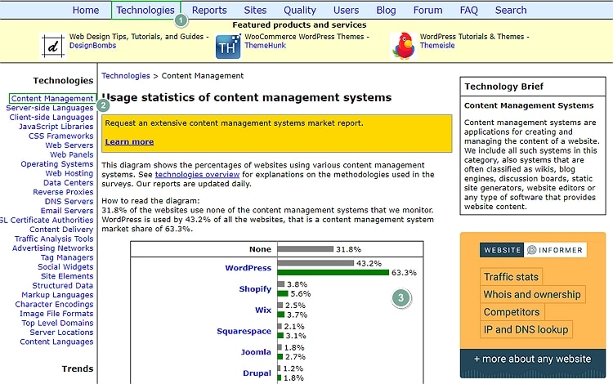The width and height of the screenshot is (613, 384).
Task: Open Character Encodings sidebar link
Action: 54,304
